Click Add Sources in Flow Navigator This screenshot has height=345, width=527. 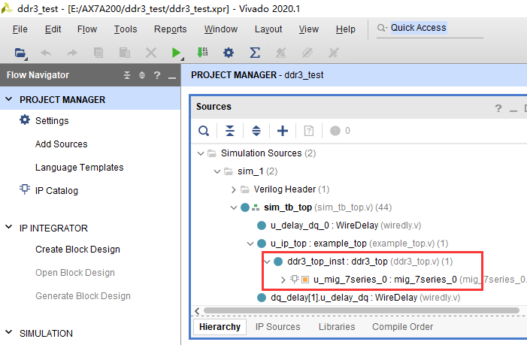[61, 144]
